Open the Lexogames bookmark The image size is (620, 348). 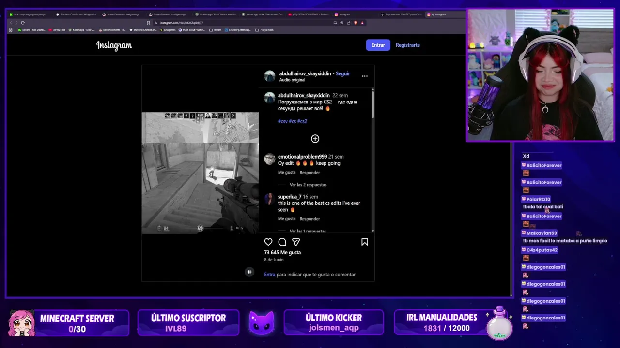point(168,30)
